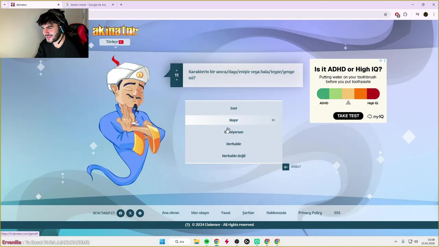The width and height of the screenshot is (439, 247).
Task: Close the Akinator tab
Action: coord(58,5)
